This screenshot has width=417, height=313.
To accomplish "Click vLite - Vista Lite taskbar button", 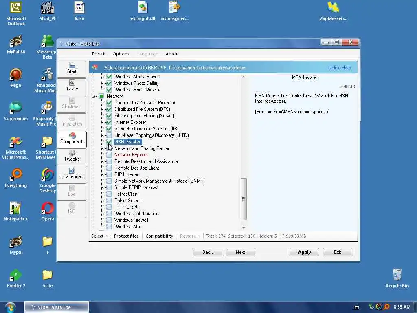I will tap(57, 307).
